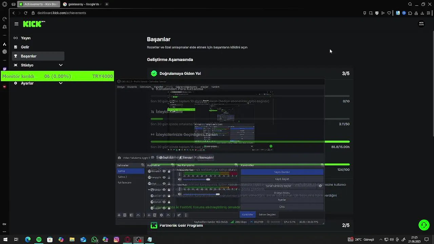
Task: Reload the page with the refresh icon
Action: click(25, 13)
